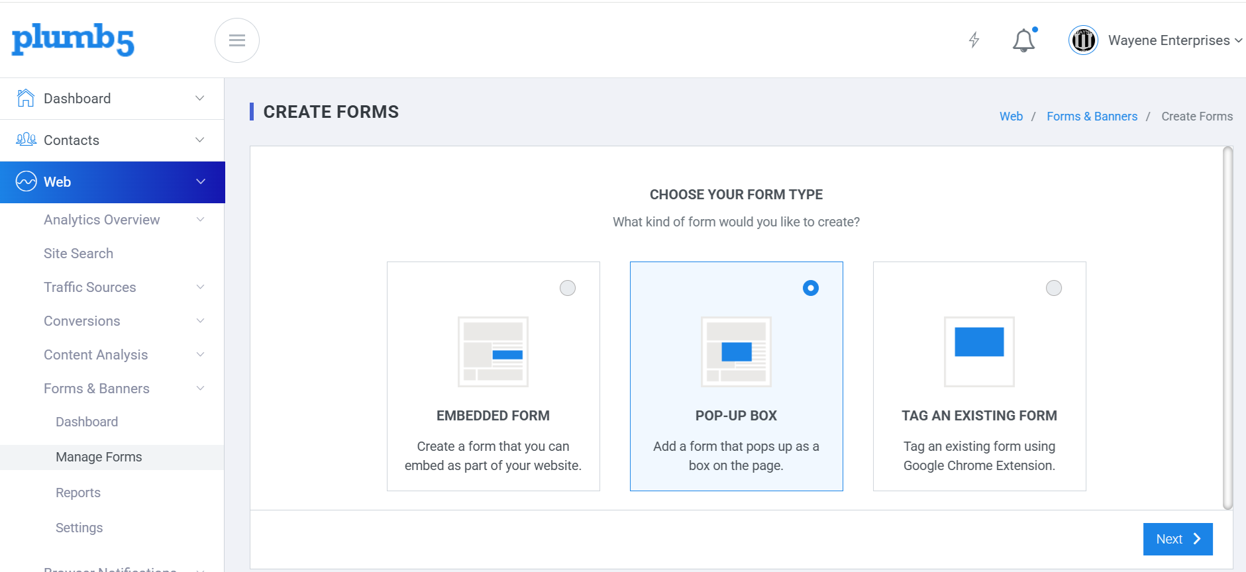
Task: Click 'Google Chrome Extension.' description text
Action: (979, 465)
